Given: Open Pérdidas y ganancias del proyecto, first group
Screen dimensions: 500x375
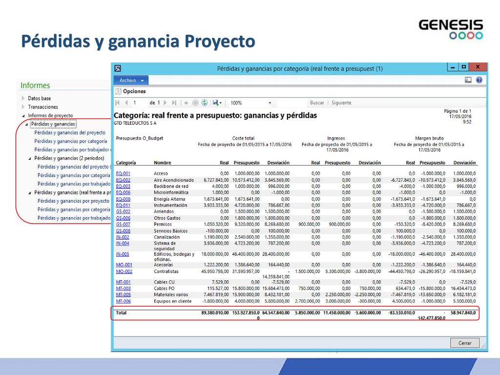Looking at the screenshot, I should (70, 133).
